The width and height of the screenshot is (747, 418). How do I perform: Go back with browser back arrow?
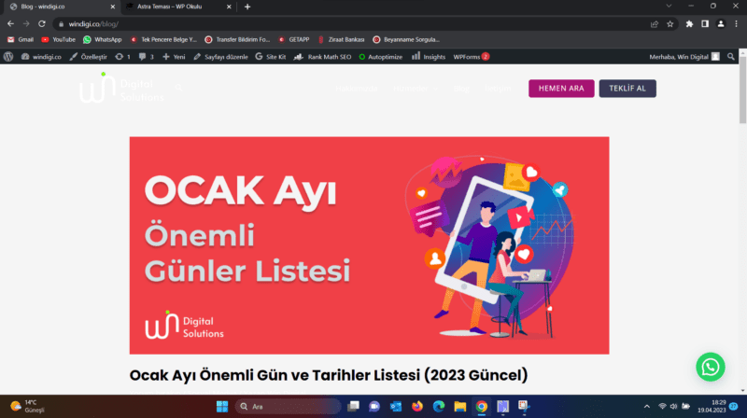10,24
